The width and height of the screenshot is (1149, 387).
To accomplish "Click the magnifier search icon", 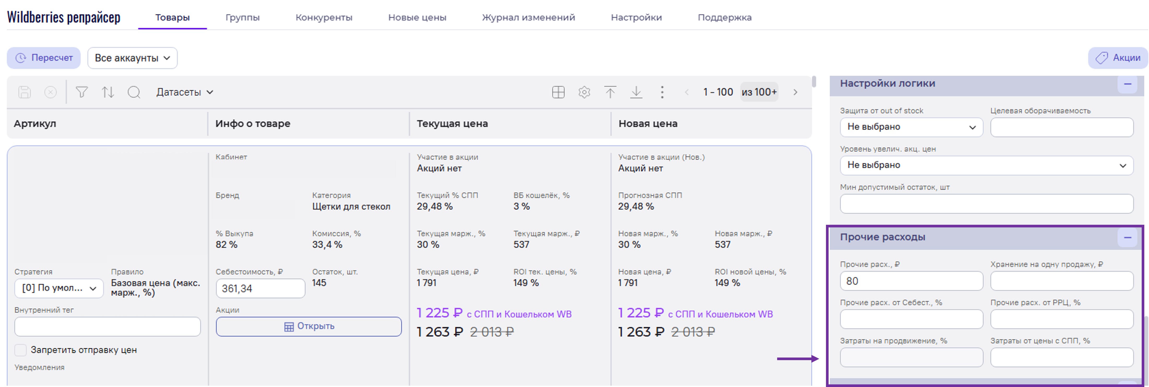I will 134,92.
